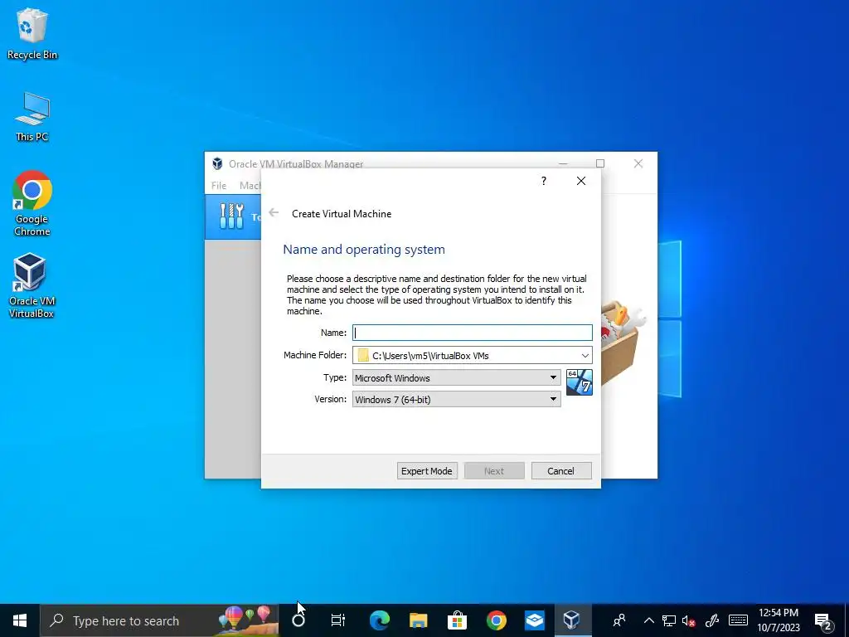
Task: Open the Recycle Bin desktop icon
Action: [32, 33]
